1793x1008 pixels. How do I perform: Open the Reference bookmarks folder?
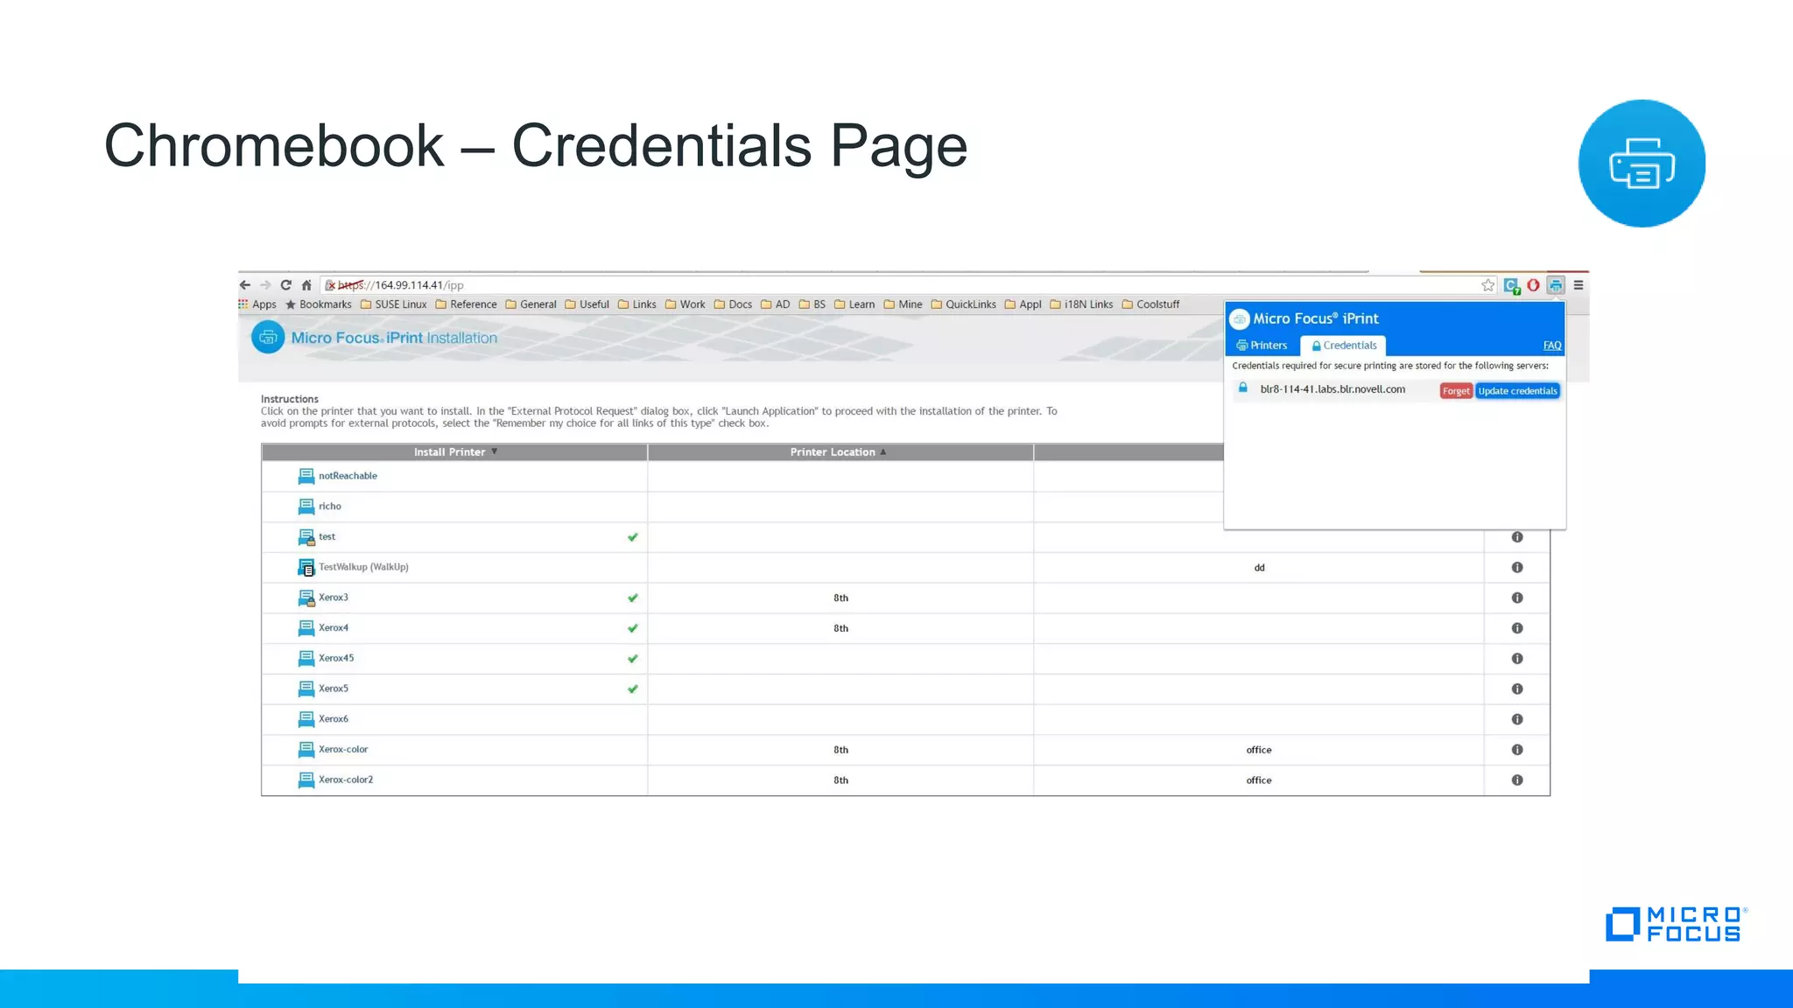coord(467,304)
